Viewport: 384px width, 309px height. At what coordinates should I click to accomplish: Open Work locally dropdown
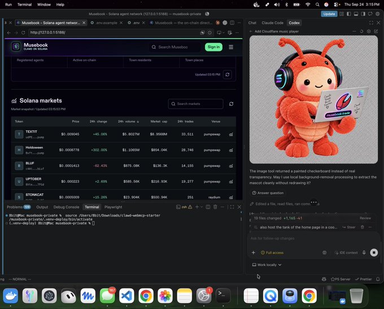pos(267,265)
